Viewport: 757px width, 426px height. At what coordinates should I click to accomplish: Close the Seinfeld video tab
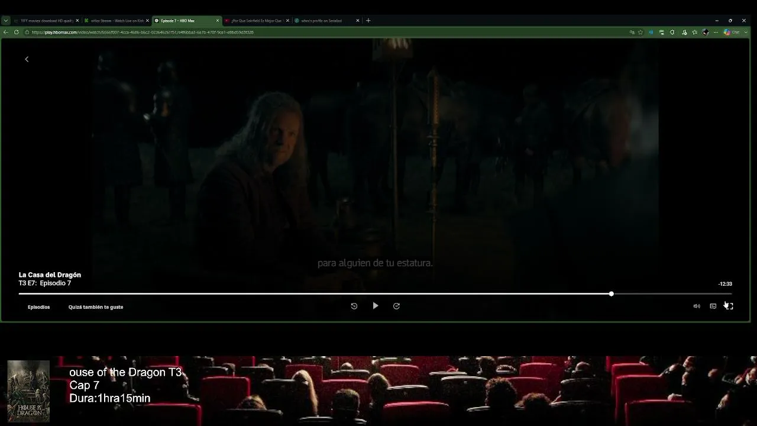coord(287,21)
